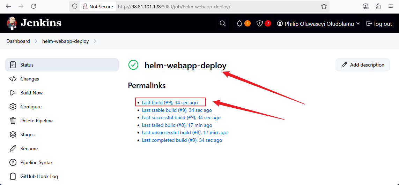399x185 pixels.
Task: Open the browser hamburger menu
Action: pyautogui.click(x=391, y=7)
